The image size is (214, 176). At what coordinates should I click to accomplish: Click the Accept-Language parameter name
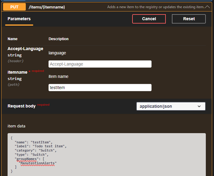point(25,49)
